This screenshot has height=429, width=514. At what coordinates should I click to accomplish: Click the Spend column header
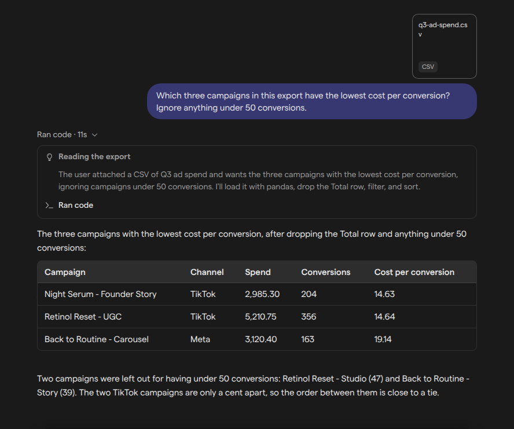pos(258,272)
